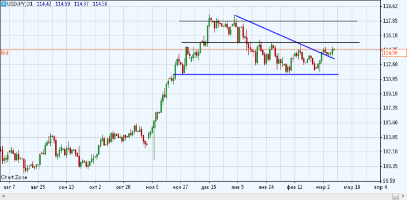Viewport: 407px width, 200px height.
Task: Click the 105.60 price axis label
Action: coord(390,123)
